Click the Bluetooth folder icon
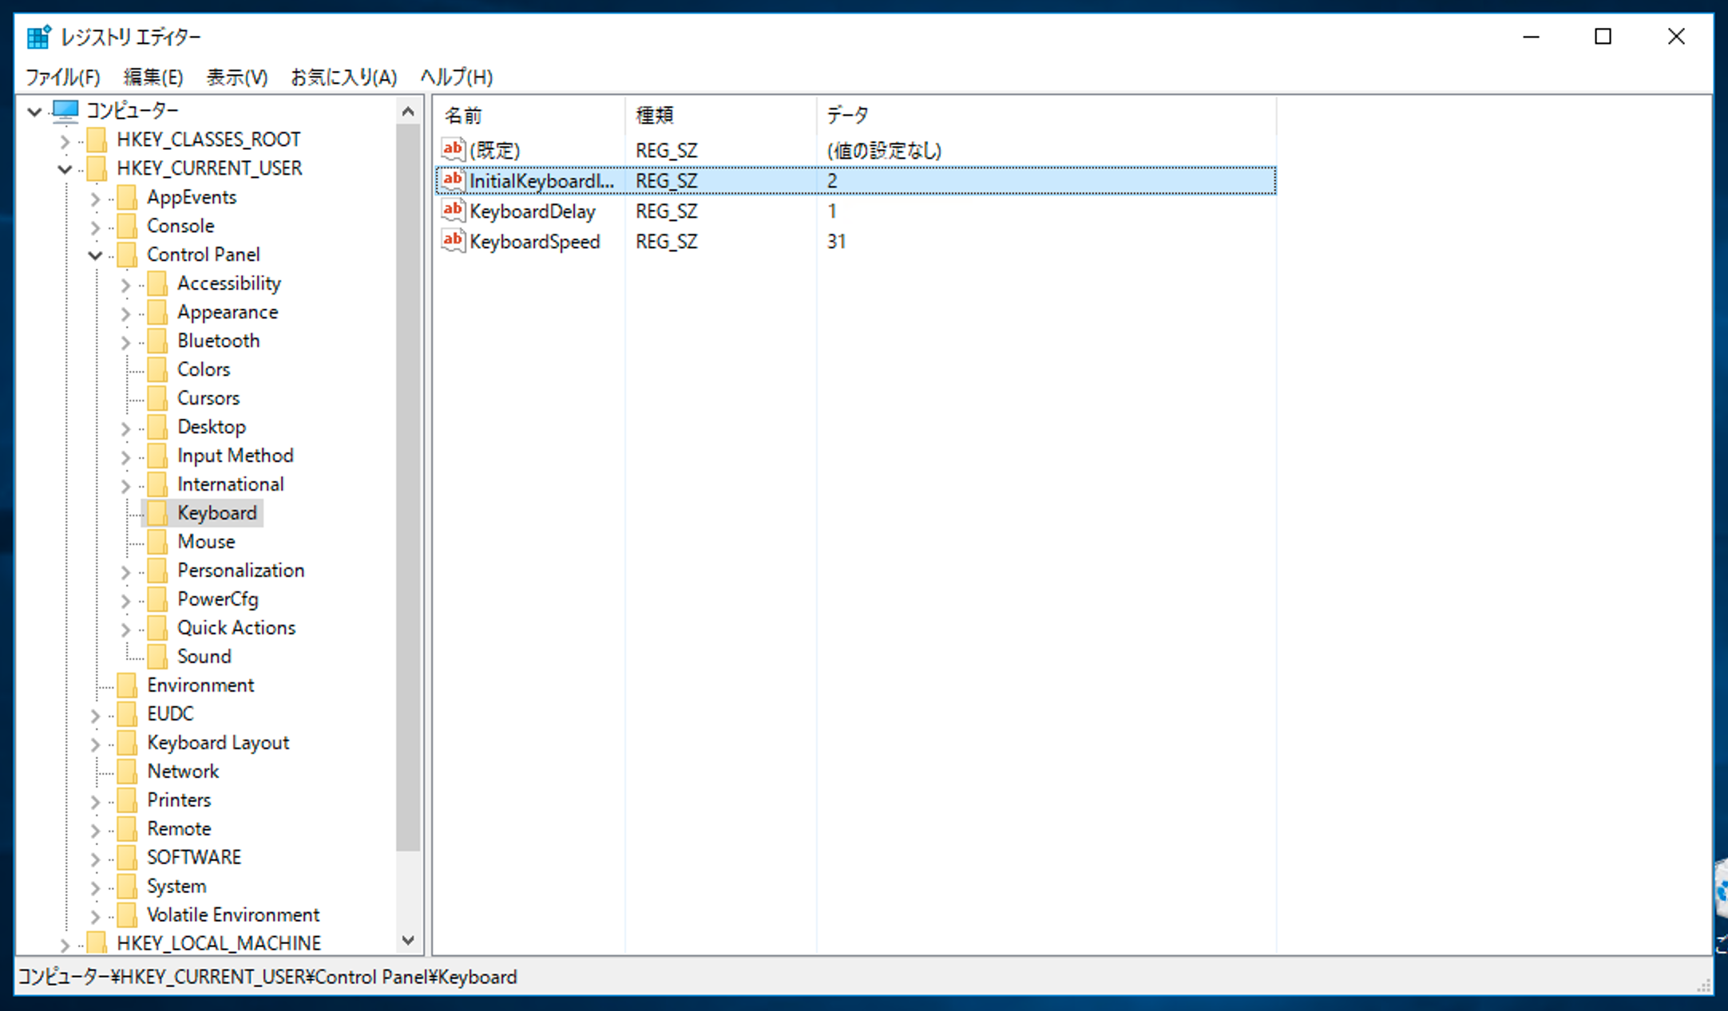 coord(157,341)
